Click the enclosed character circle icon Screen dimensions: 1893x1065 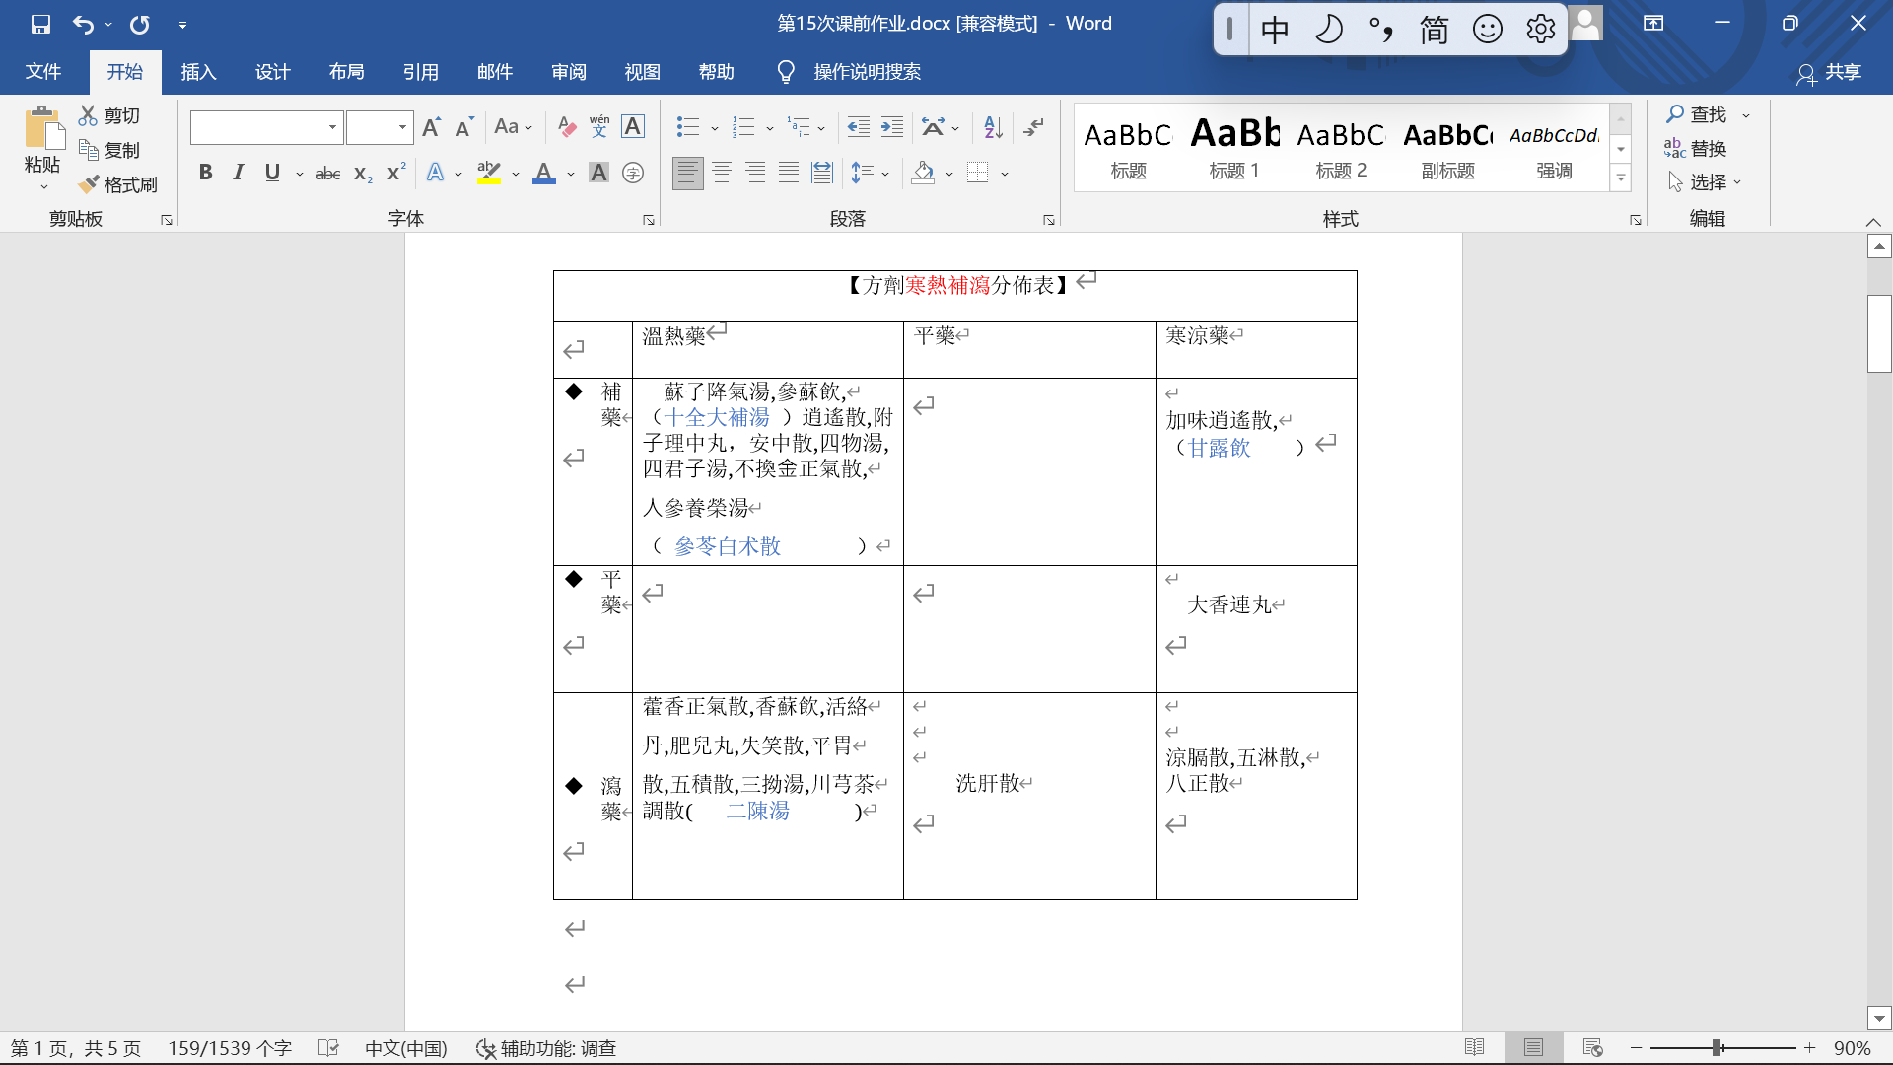[633, 174]
